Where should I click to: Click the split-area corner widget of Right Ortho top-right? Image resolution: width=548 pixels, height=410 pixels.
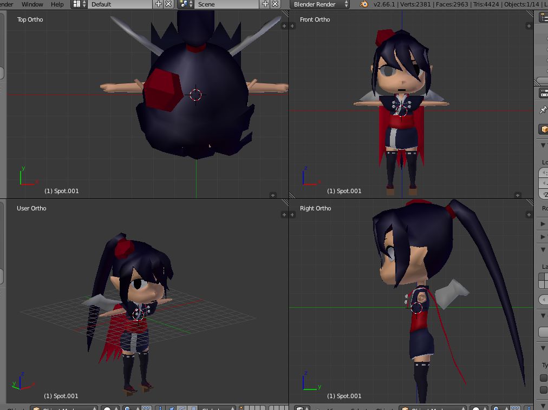point(530,202)
